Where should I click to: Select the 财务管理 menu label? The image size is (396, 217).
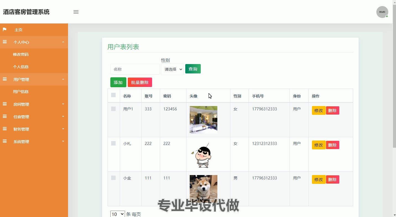(x=21, y=129)
